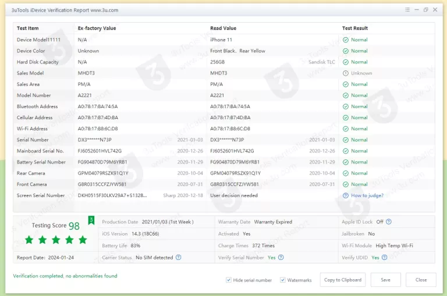Image resolution: width=447 pixels, height=296 pixels.
Task: Click the Test Item column header
Action: 28,28
